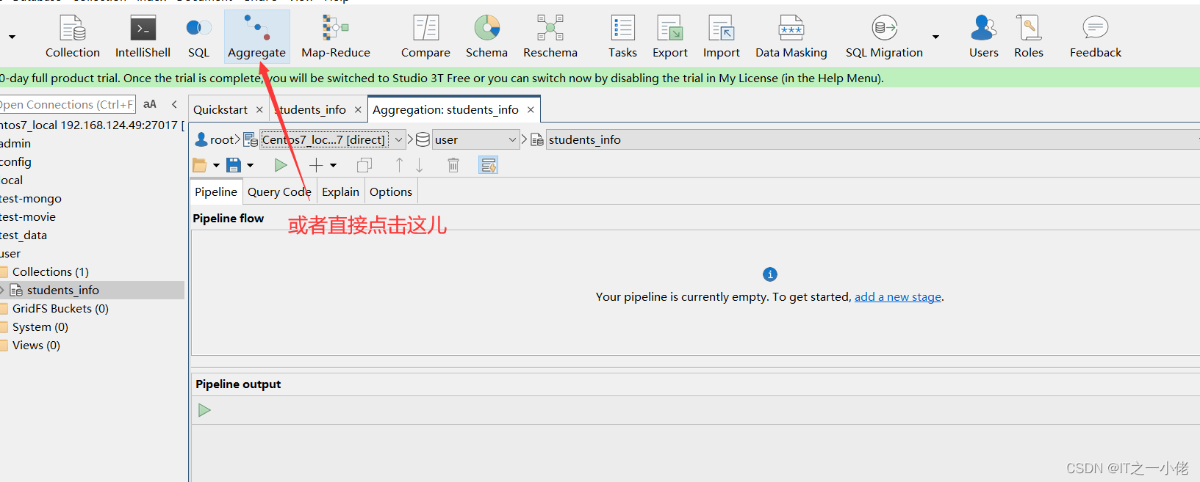Select the test-movie database
Image resolution: width=1200 pixels, height=482 pixels.
tap(28, 216)
